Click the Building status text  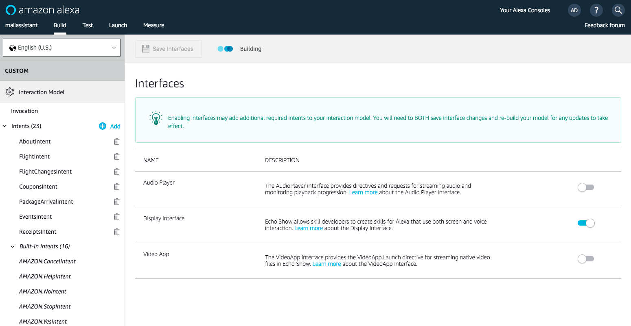click(x=251, y=49)
